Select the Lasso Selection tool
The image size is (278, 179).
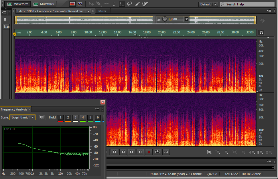coord(130,4)
